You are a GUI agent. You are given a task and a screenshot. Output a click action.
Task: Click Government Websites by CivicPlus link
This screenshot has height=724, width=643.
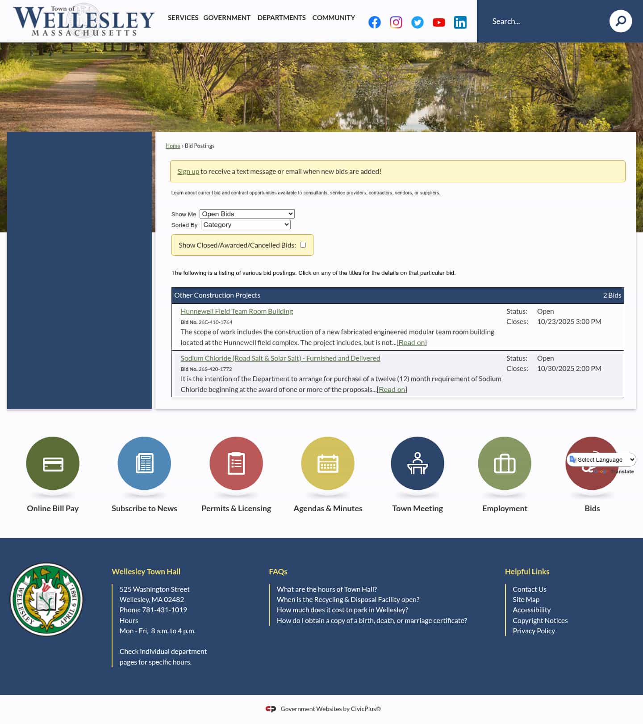[x=330, y=709]
